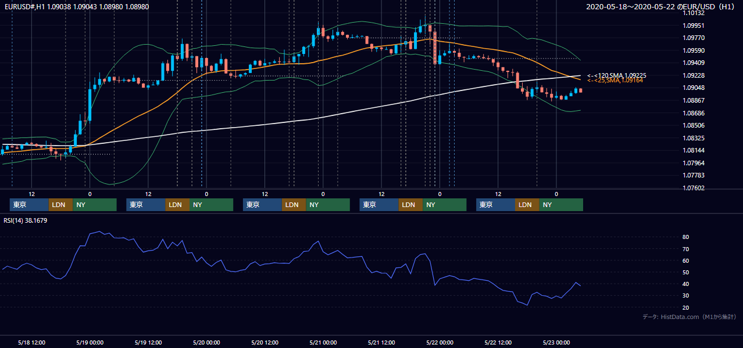Select the 5/19 12:00 time axis label

pos(148,342)
